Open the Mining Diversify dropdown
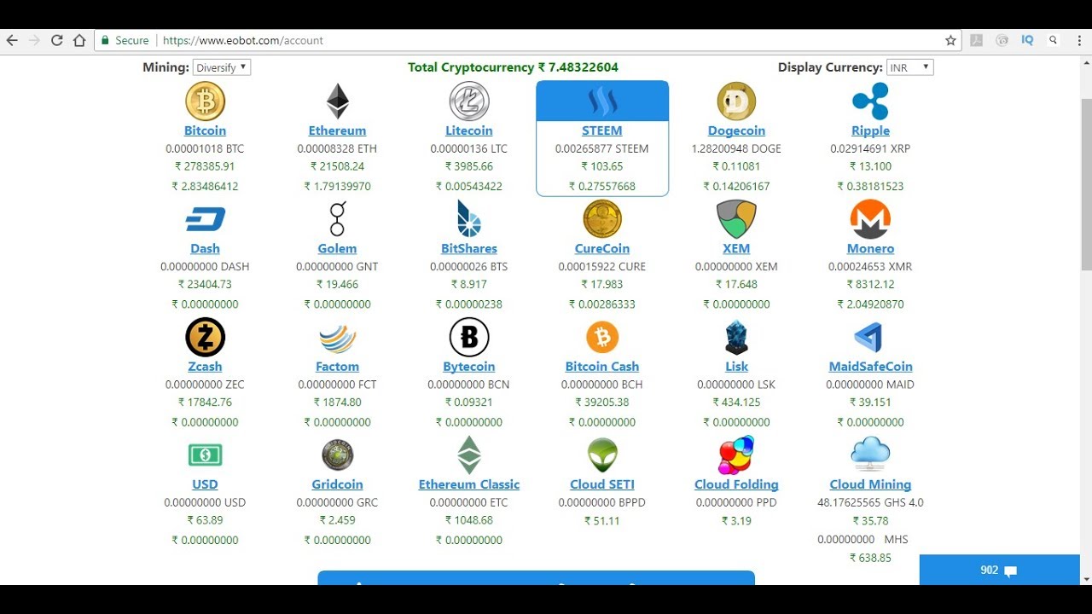Image resolution: width=1092 pixels, height=614 pixels. (x=221, y=67)
